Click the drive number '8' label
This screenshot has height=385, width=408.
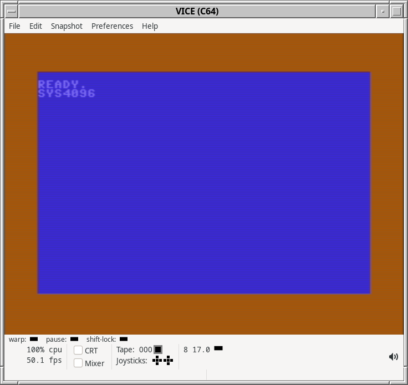[186, 350]
